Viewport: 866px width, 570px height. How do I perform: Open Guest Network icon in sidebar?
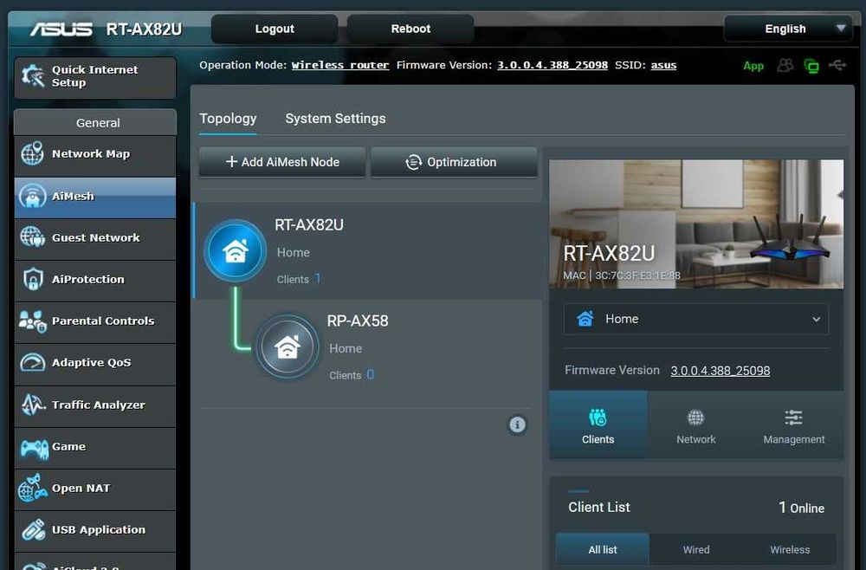point(32,237)
